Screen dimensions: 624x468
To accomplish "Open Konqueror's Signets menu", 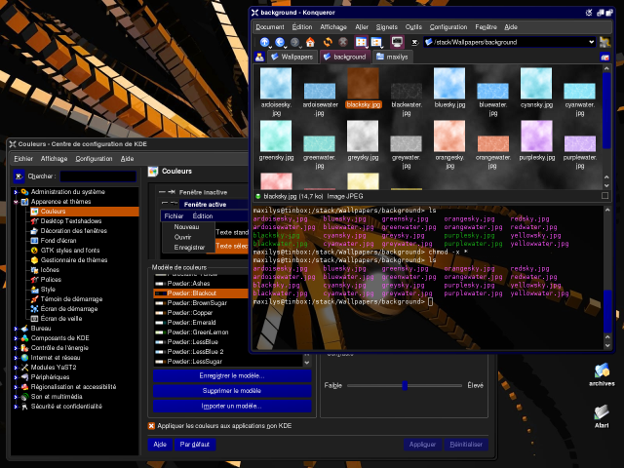I will pos(386,27).
